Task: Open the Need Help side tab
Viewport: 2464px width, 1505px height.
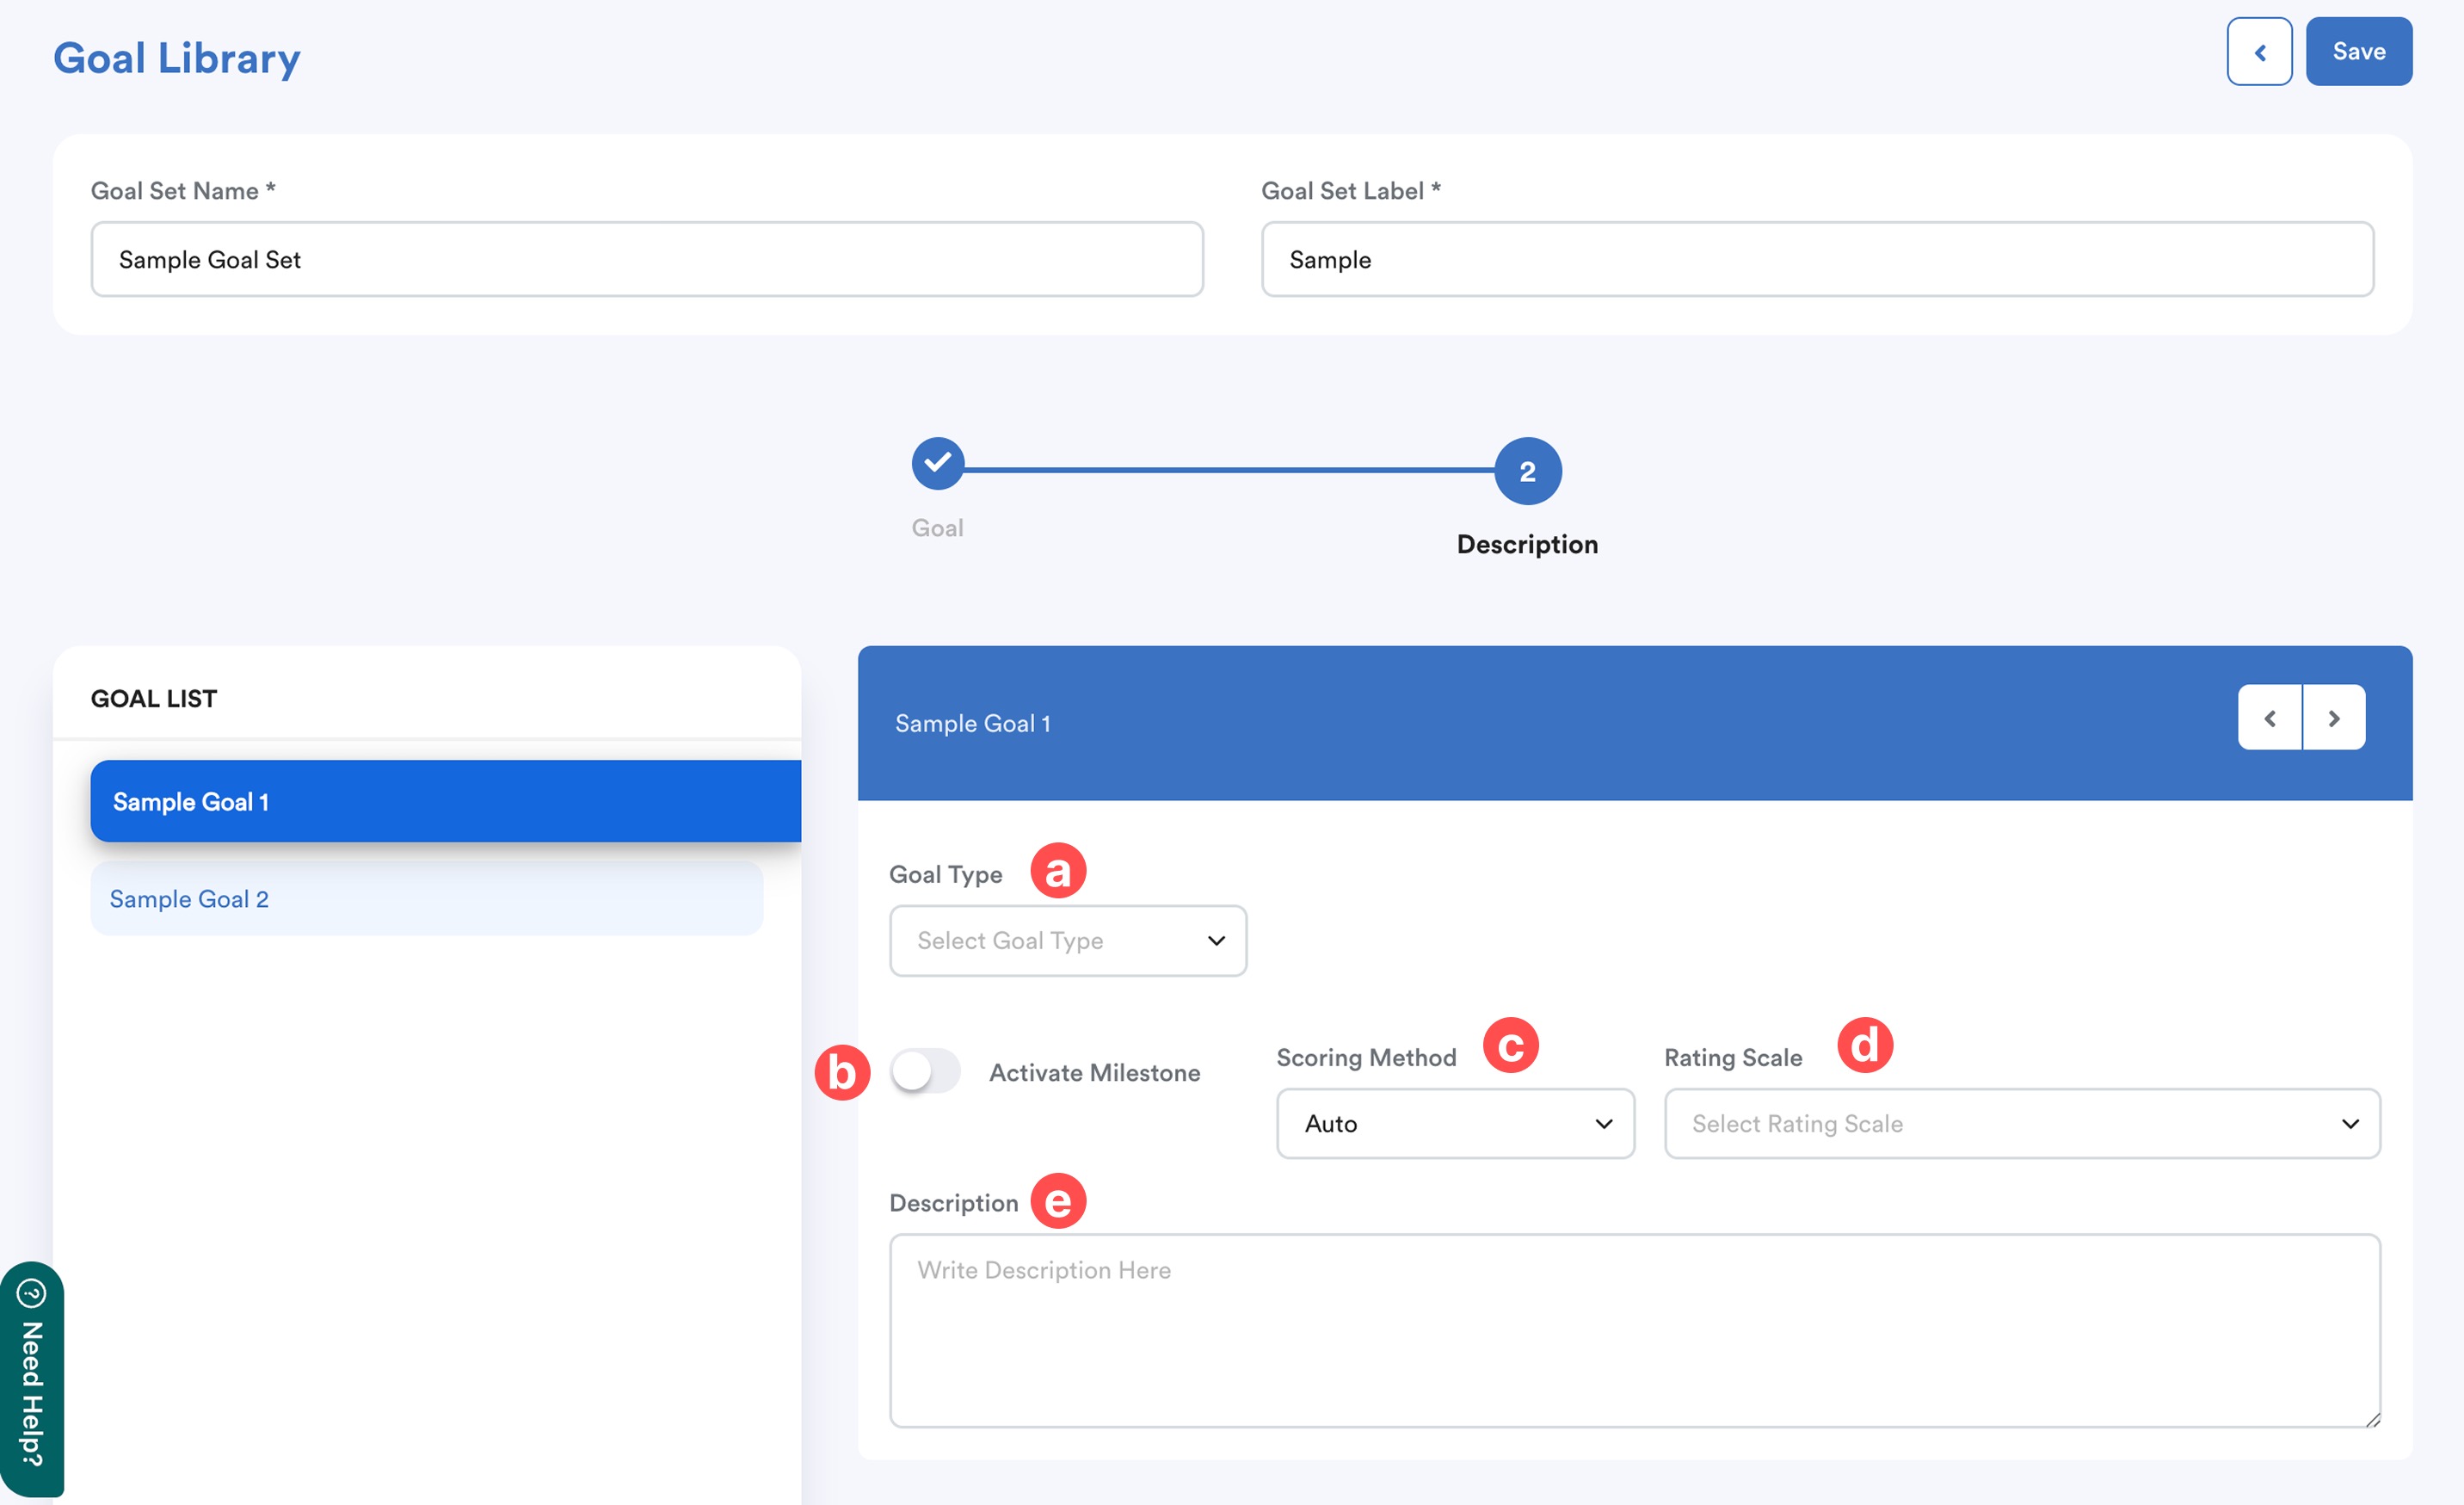Action: tap(32, 1380)
